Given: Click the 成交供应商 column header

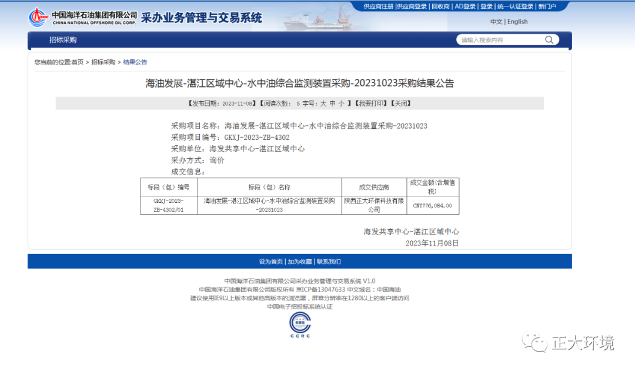Looking at the screenshot, I should pos(374,187).
